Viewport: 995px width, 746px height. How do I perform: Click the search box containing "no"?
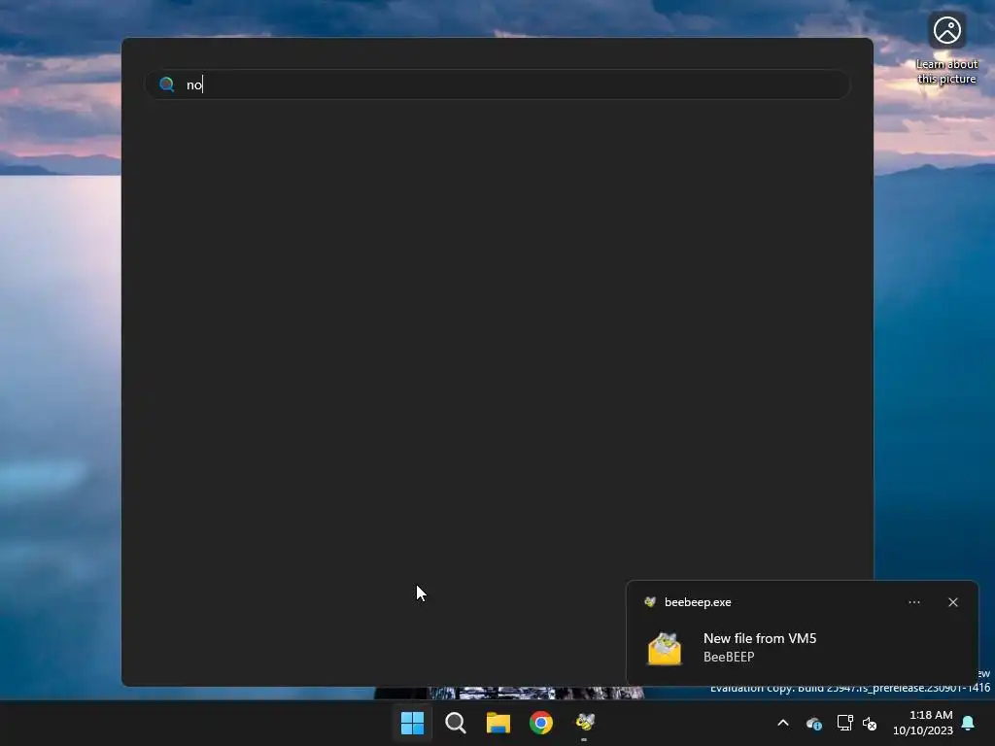[x=497, y=85]
